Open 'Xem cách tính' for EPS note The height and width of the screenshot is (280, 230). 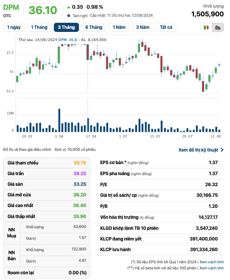[x=212, y=262]
